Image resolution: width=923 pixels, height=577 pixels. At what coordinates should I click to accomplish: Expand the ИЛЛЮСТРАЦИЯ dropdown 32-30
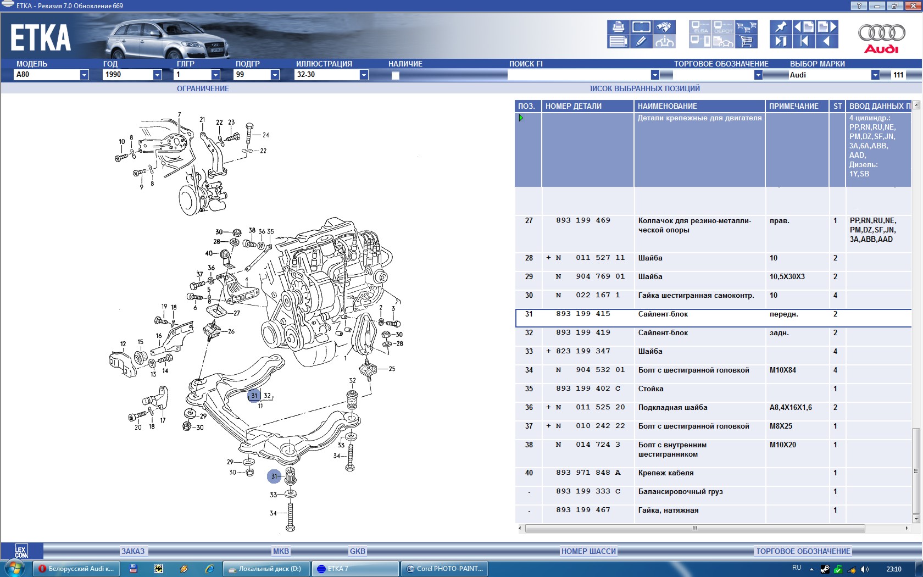364,75
